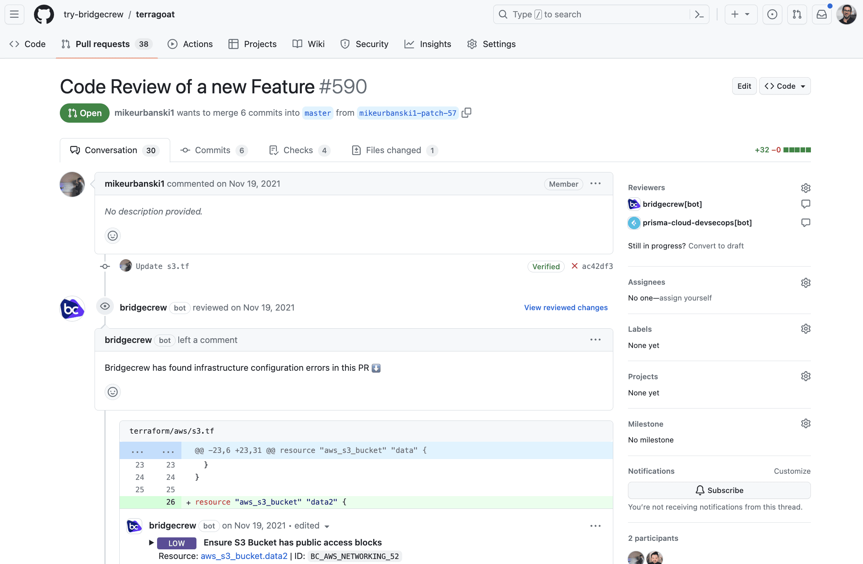The height and width of the screenshot is (564, 863).
Task: Click the Edit title button
Action: (744, 86)
